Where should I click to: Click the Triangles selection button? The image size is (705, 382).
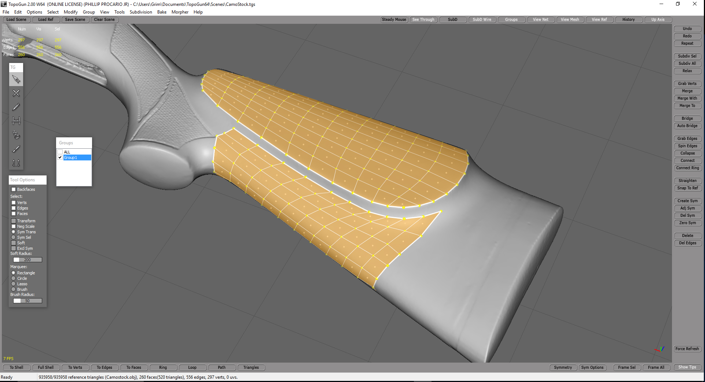click(x=251, y=367)
